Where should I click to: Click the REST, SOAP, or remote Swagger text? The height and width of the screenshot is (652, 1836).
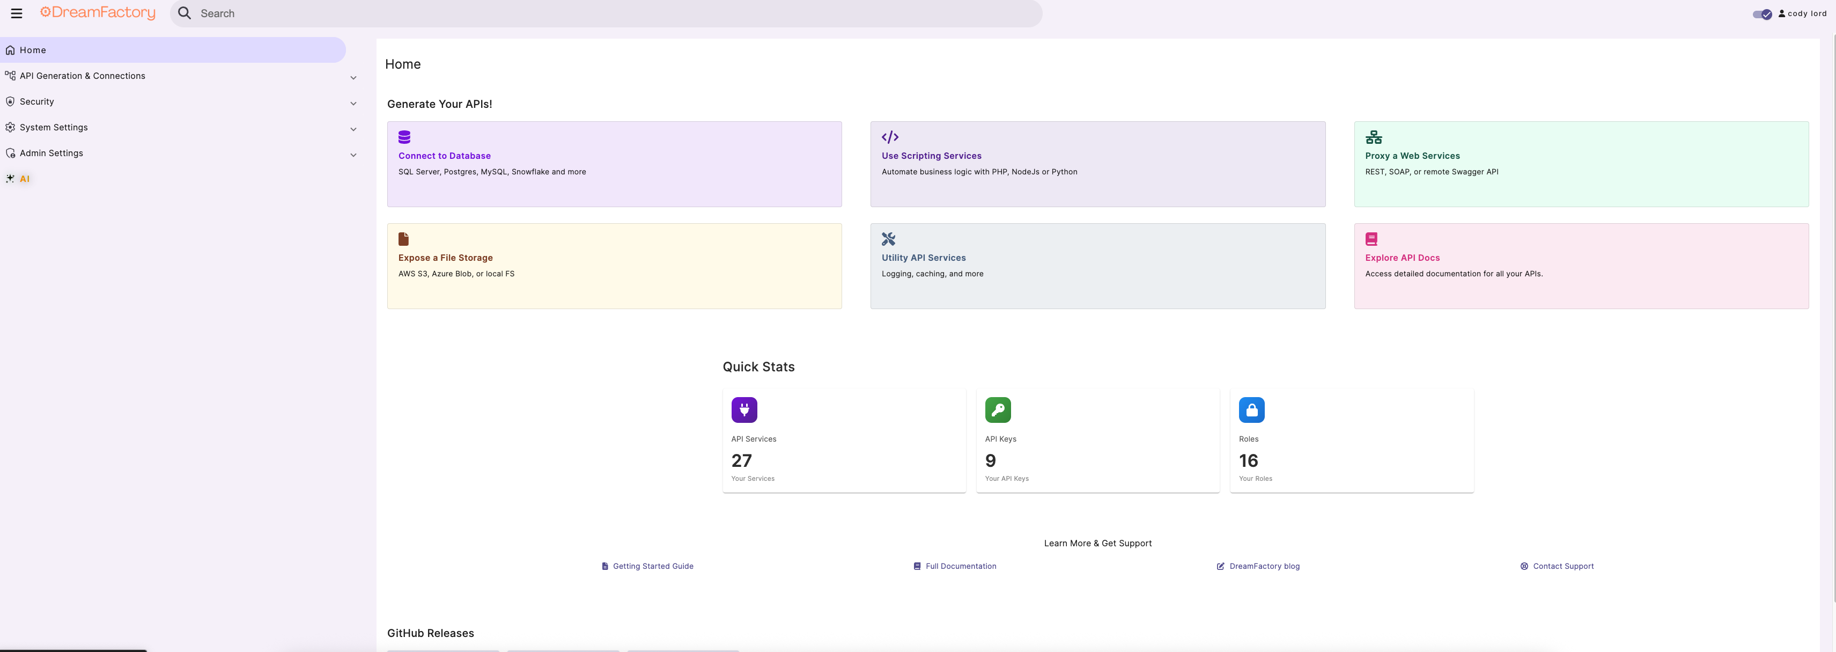click(x=1432, y=172)
